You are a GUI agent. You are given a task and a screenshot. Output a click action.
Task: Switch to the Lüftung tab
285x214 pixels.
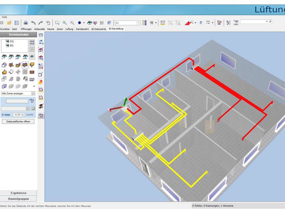click(69, 29)
